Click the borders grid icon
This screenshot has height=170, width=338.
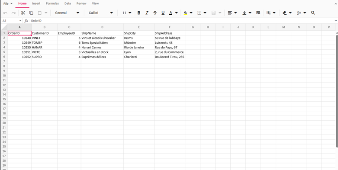point(200,13)
